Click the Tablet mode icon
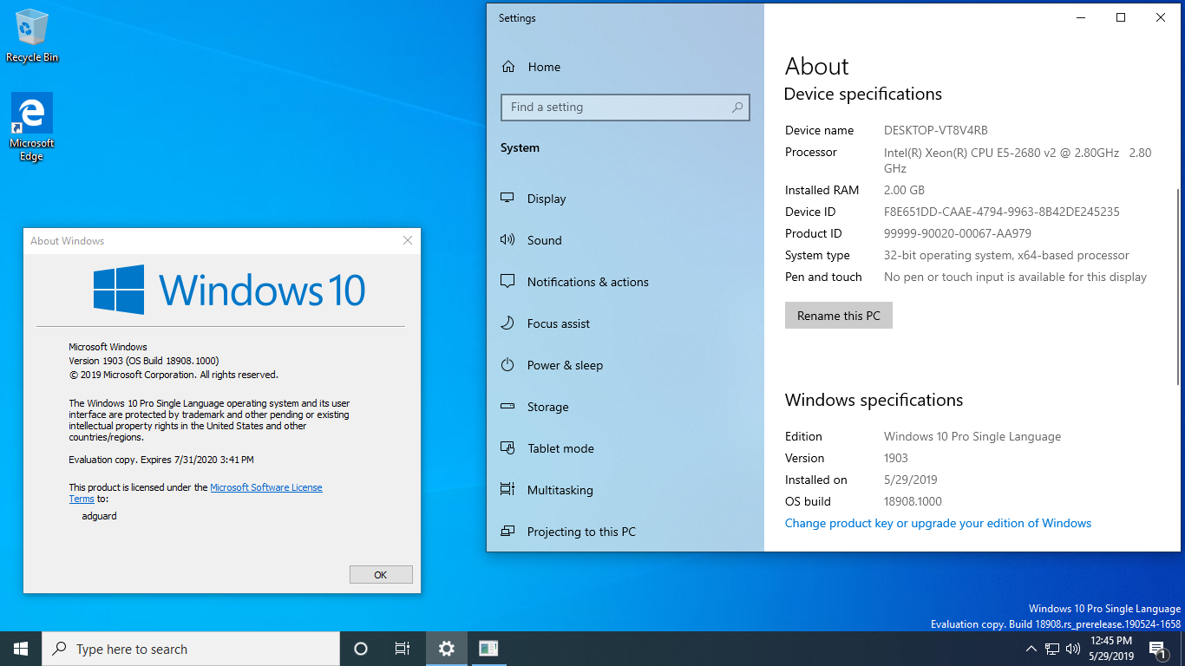This screenshot has width=1185, height=666. click(x=508, y=448)
